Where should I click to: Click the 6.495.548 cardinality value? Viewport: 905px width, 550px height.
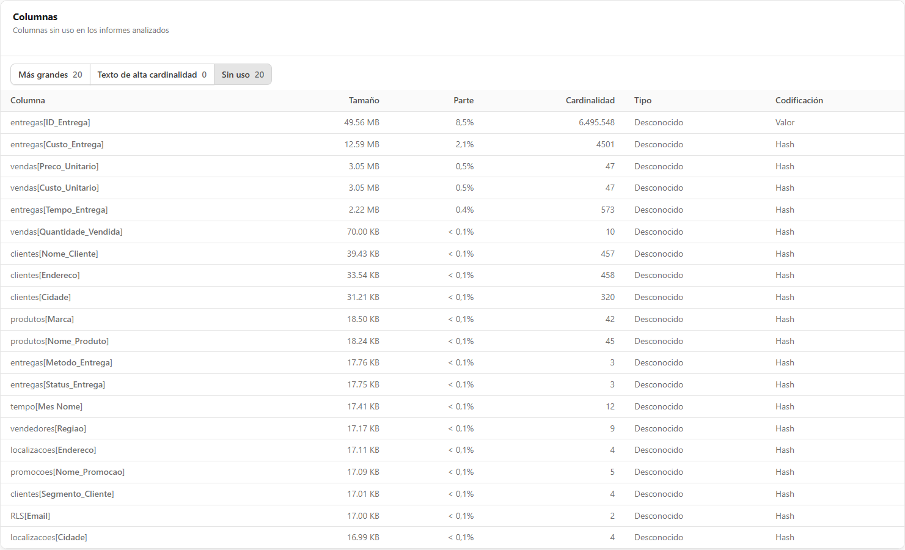(x=596, y=122)
